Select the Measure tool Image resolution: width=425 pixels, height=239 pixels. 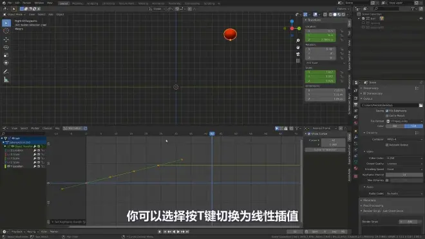click(x=6, y=80)
